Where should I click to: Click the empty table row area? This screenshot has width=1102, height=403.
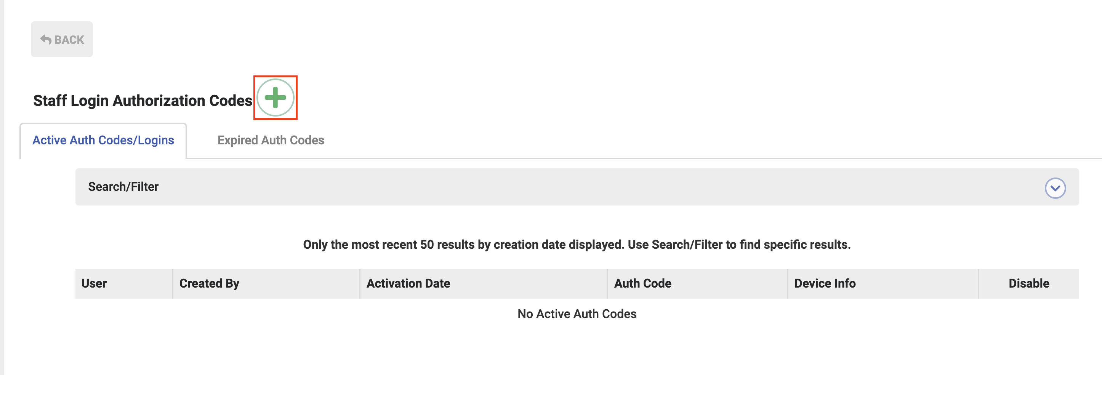(x=577, y=313)
